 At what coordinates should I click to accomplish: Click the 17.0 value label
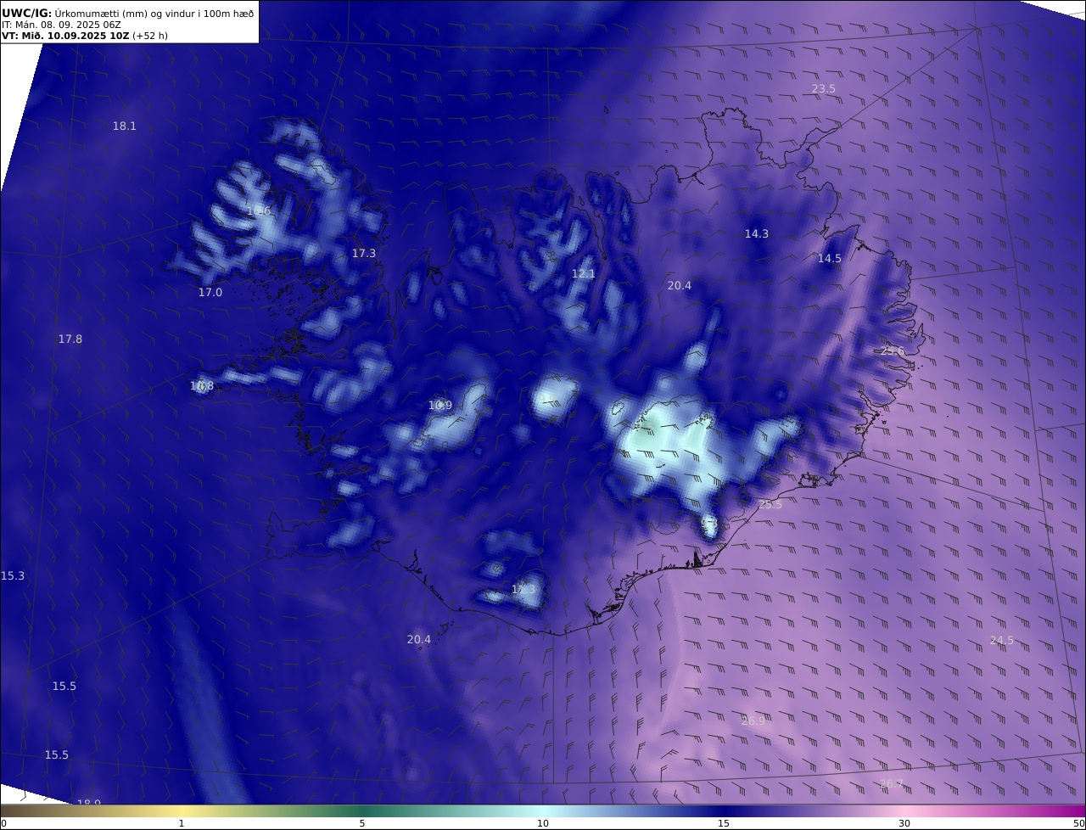pos(210,293)
